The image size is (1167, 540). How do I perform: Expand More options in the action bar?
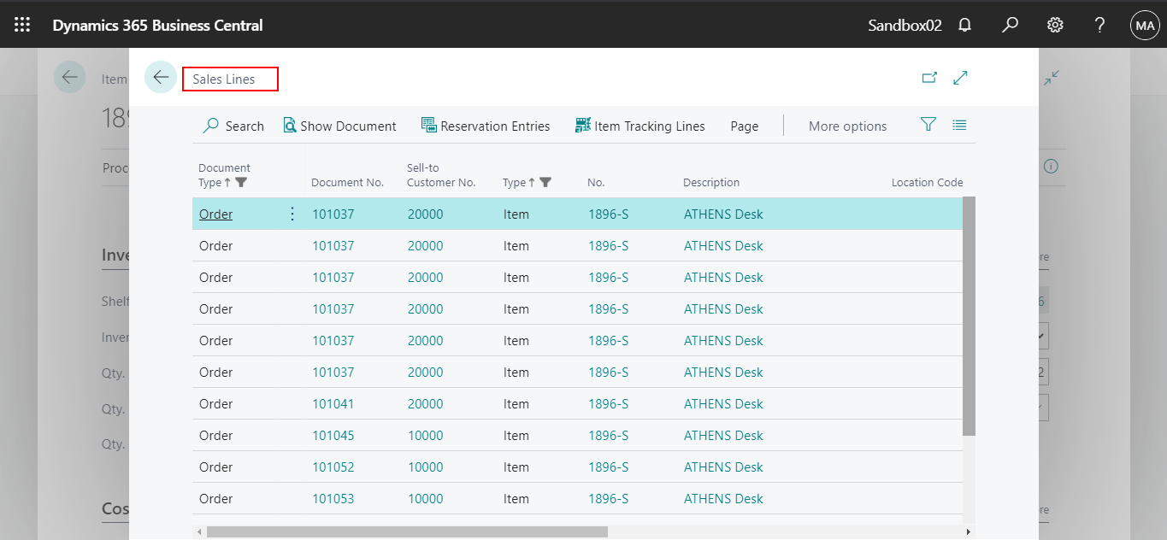(847, 125)
